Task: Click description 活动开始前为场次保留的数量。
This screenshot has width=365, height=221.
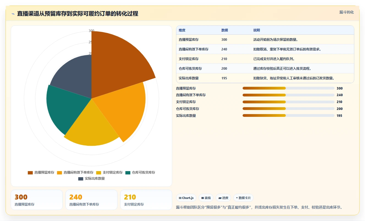Action: tap(276, 40)
